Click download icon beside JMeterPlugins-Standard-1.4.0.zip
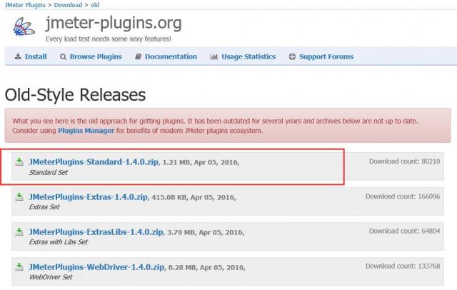This screenshot has width=457, height=290. click(19, 161)
